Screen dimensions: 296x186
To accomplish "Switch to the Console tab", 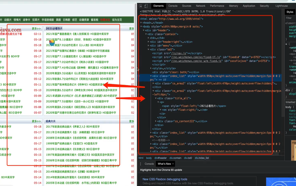I will (x=173, y=6).
